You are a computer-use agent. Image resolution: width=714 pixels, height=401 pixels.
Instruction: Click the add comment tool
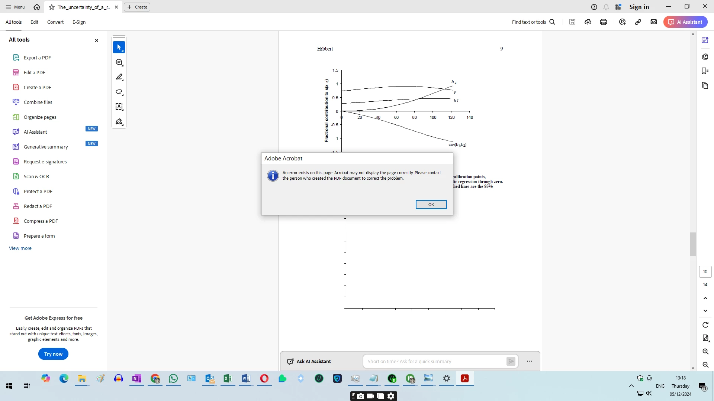click(119, 62)
